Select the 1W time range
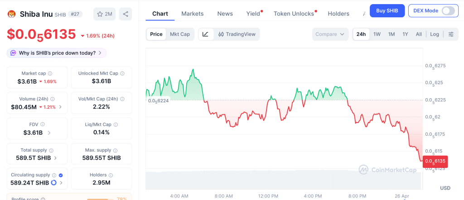Image resolution: width=464 pixels, height=200 pixels. 377,34
